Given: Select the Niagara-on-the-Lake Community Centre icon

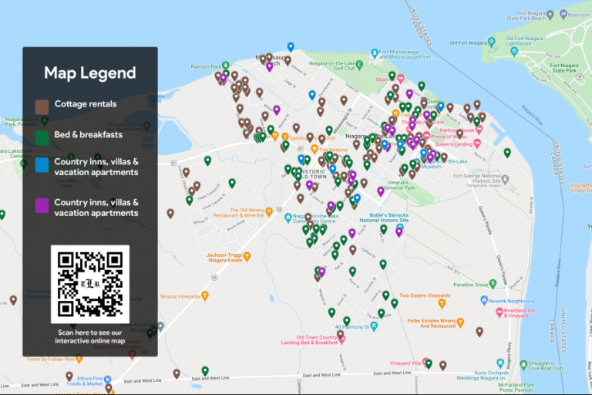Looking at the screenshot, I should coord(288,218).
